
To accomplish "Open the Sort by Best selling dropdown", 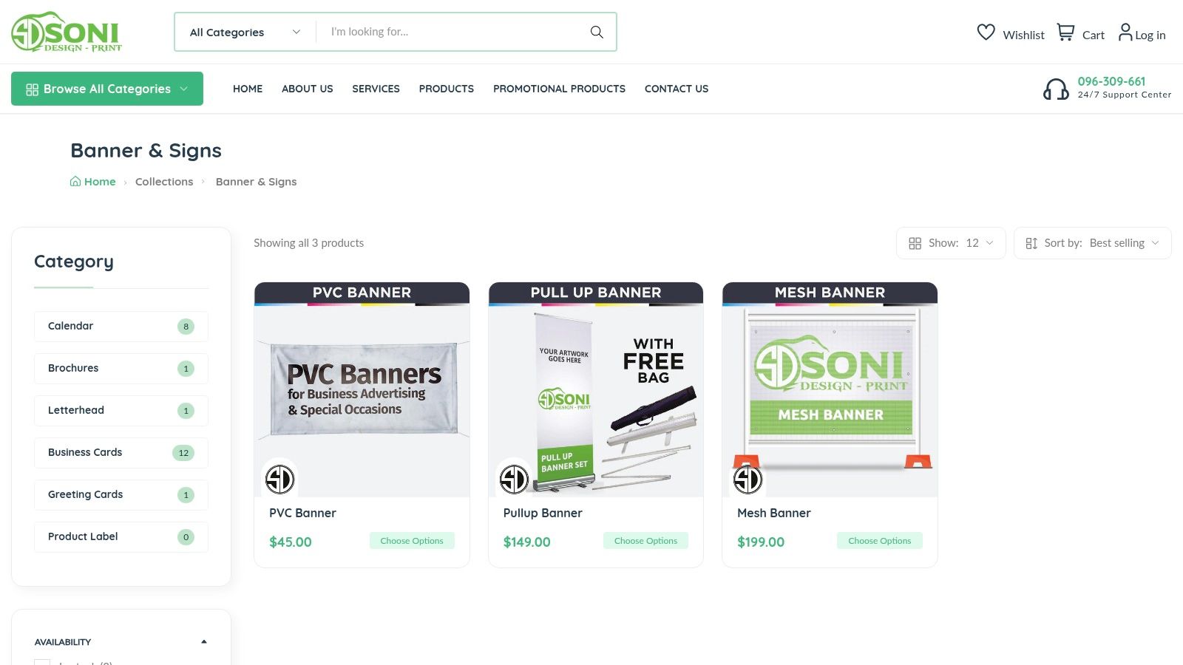I will 1093,243.
